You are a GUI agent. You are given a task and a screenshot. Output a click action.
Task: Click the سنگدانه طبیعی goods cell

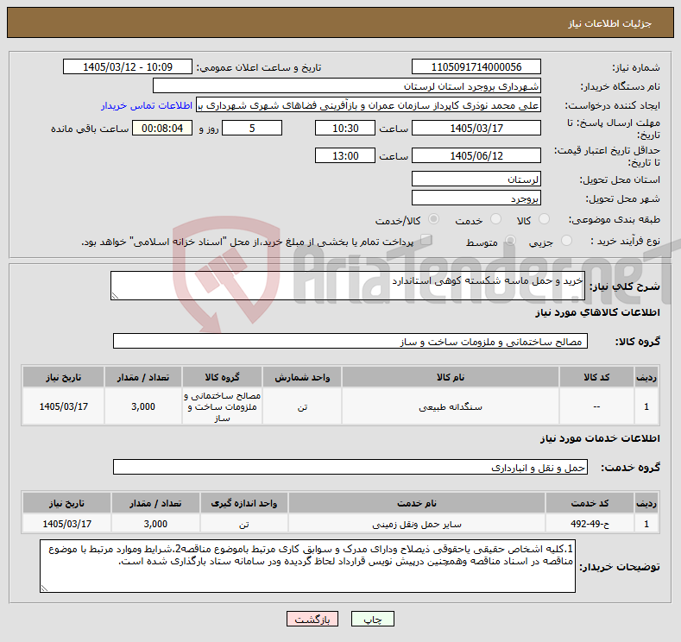451,406
